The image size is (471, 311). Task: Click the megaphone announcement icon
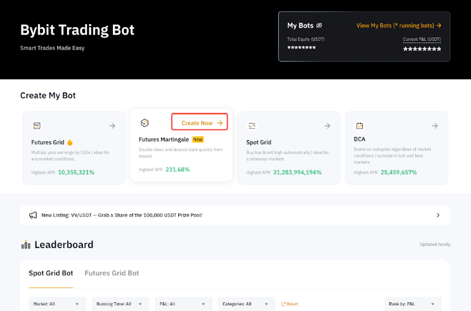34,215
